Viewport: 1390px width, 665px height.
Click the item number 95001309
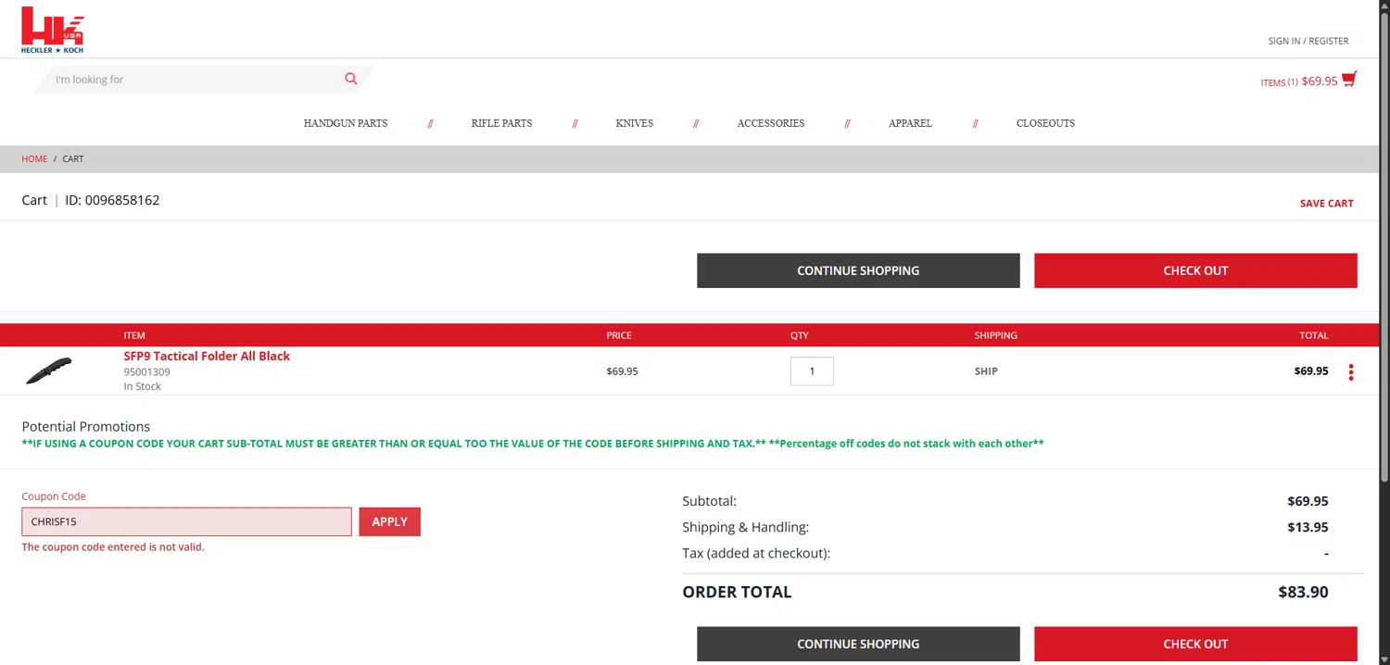click(146, 372)
